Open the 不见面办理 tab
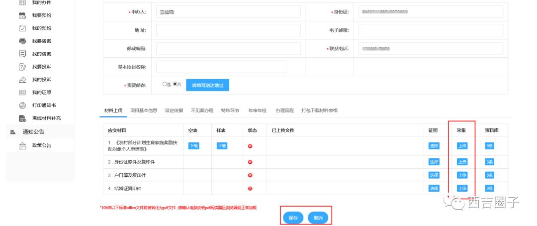537x226 pixels. [x=202, y=111]
